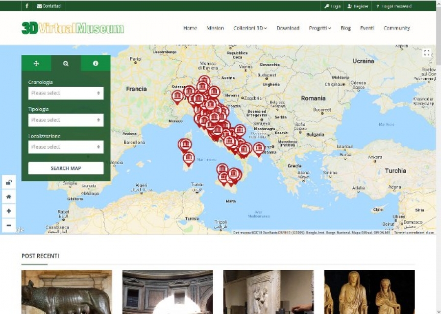Click the museum marker on Sardinia
The height and width of the screenshot is (314, 441).
pos(189,158)
